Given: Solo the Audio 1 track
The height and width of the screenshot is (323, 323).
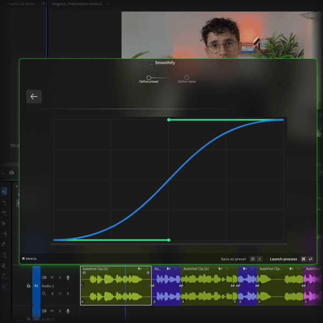Looking at the screenshot, I should point(60,278).
